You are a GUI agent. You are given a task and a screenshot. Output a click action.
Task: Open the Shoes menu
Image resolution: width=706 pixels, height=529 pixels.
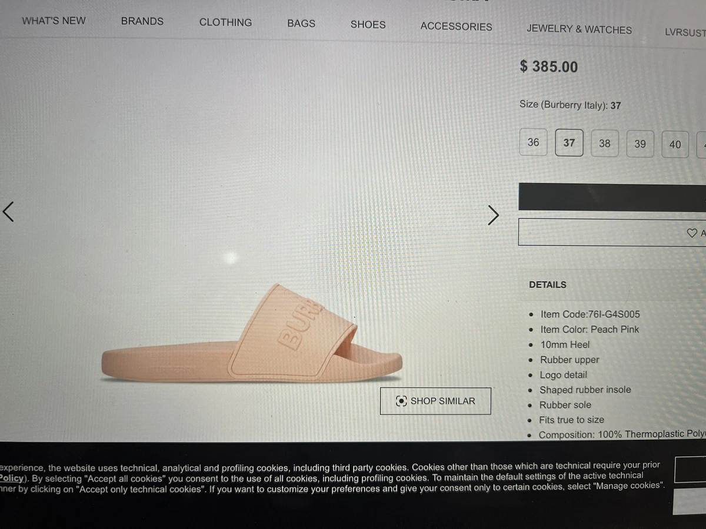pyautogui.click(x=368, y=25)
